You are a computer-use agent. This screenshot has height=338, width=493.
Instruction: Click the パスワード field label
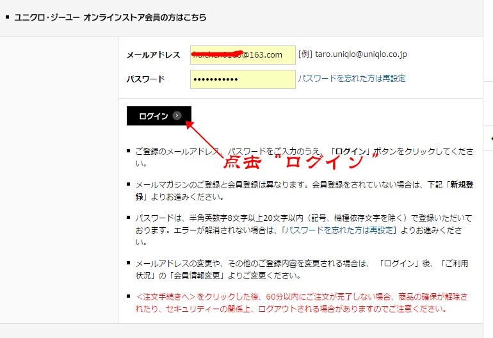[x=145, y=79]
